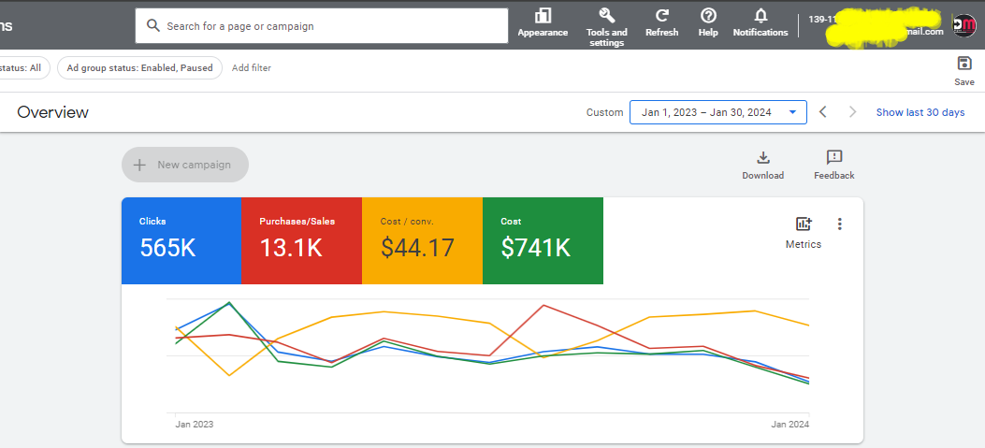Screen dimensions: 985x448
Task: Edit the status: All filter chip
Action: click(22, 68)
